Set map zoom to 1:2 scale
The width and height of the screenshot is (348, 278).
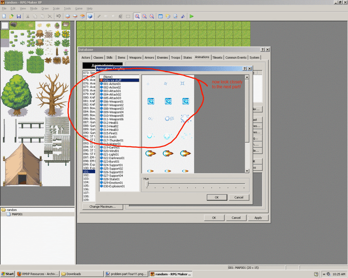144,16
